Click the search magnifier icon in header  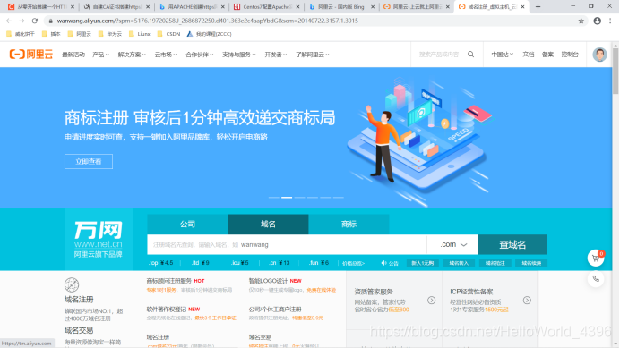point(470,54)
